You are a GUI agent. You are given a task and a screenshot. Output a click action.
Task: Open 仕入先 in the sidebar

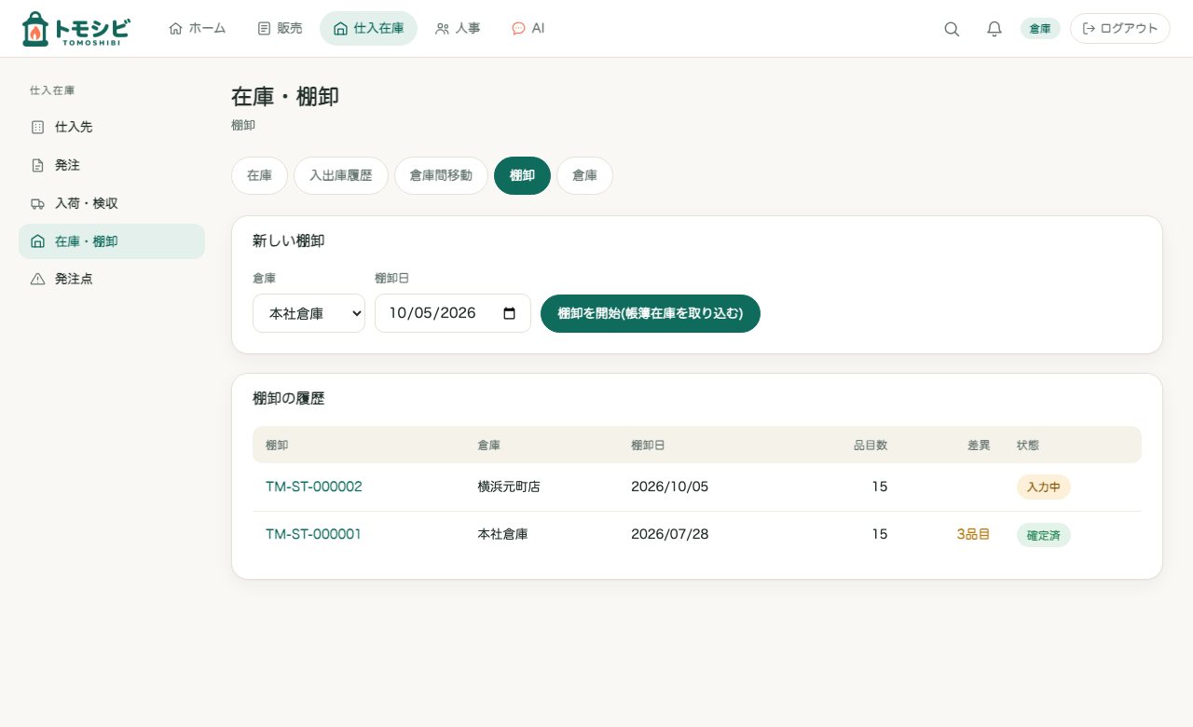click(112, 127)
